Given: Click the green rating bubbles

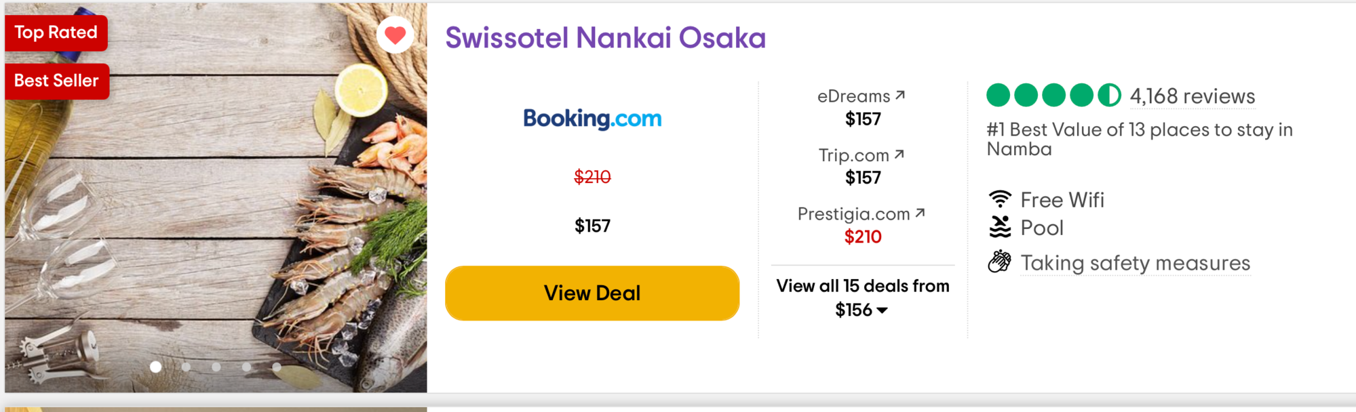Looking at the screenshot, I should (1053, 96).
